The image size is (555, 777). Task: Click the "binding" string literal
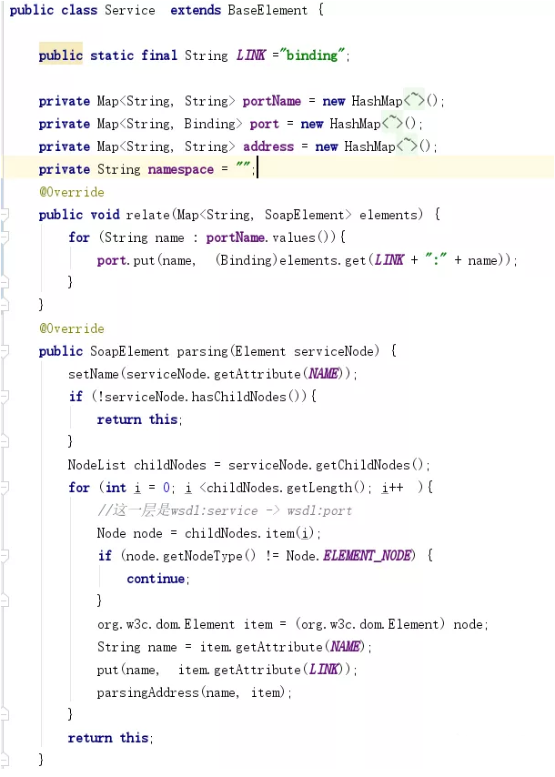[x=312, y=55]
